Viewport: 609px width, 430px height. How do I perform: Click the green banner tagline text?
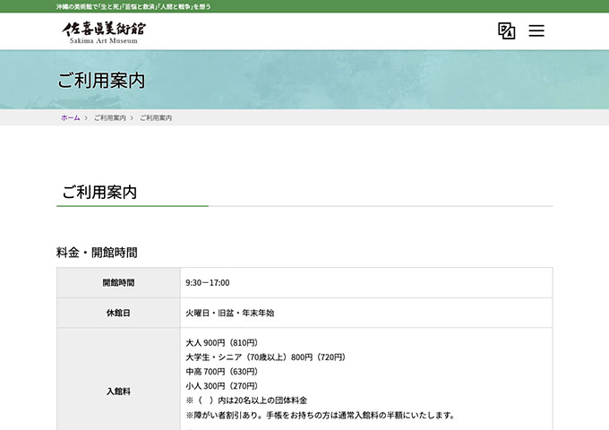click(x=133, y=6)
